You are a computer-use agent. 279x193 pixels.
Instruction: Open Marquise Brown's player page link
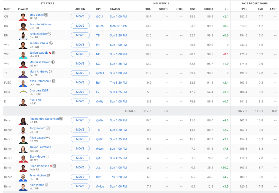coord(40,62)
